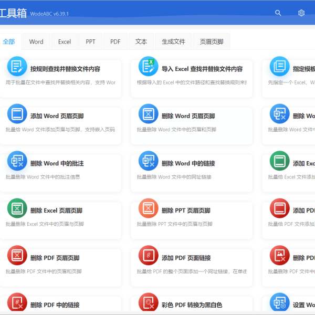Image resolution: width=315 pixels, height=315 pixels.
Task: Click the 删除 Word 页眉页脚 icon
Action: pyautogui.click(x=148, y=114)
